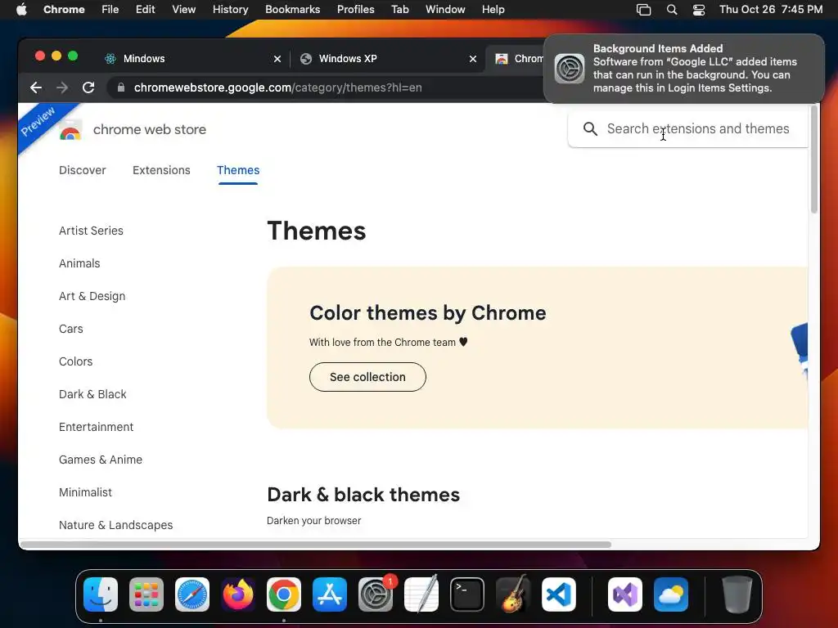Open the Discover section

tap(83, 170)
